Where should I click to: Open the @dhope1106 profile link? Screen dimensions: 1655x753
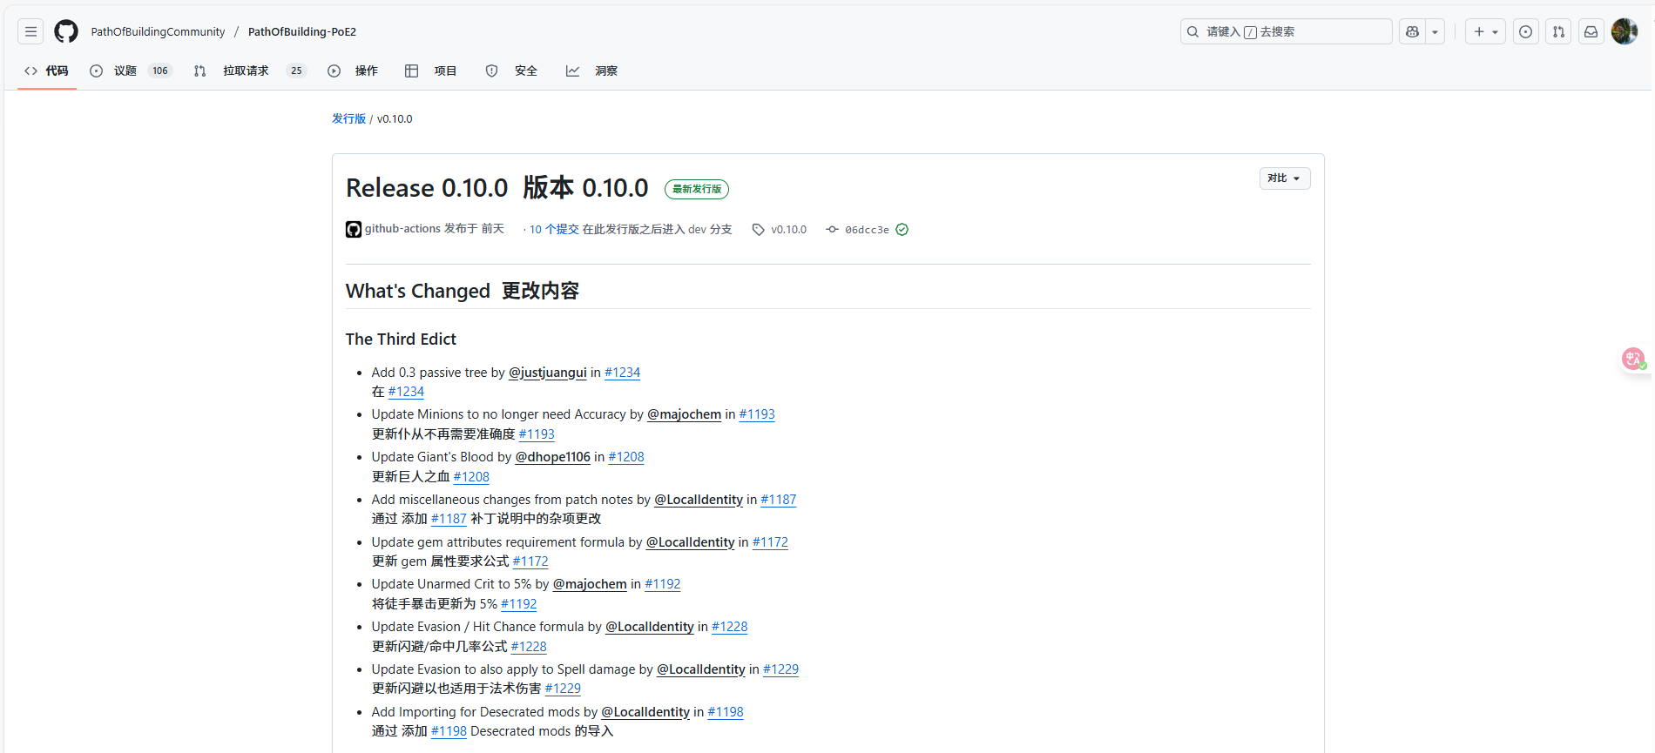point(553,457)
